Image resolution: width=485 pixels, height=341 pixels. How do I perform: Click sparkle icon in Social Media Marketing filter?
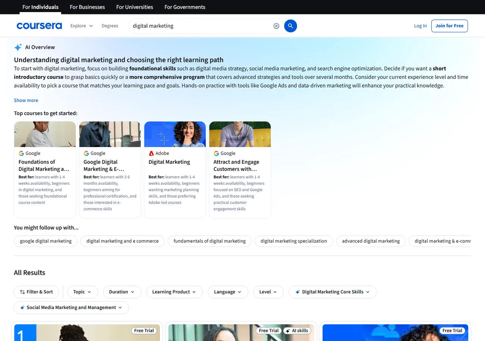pyautogui.click(x=22, y=308)
